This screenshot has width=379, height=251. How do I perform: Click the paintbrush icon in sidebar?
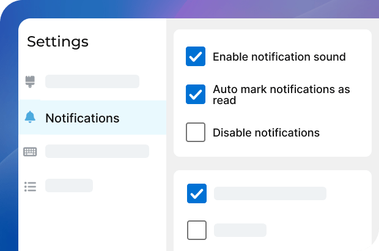[29, 81]
